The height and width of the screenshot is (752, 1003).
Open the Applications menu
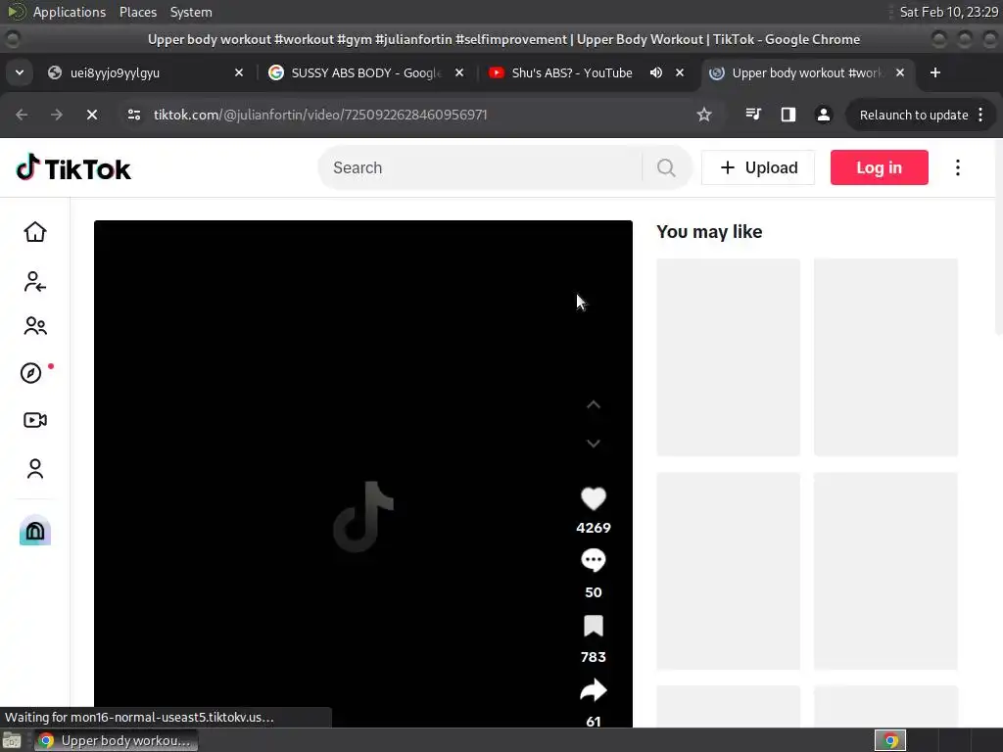70,12
